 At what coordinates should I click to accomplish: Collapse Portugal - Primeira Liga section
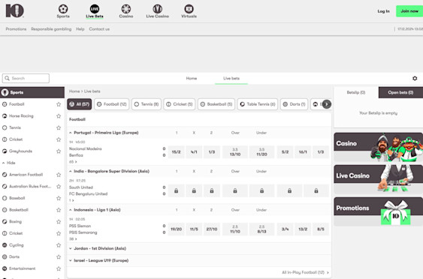tap(71, 133)
